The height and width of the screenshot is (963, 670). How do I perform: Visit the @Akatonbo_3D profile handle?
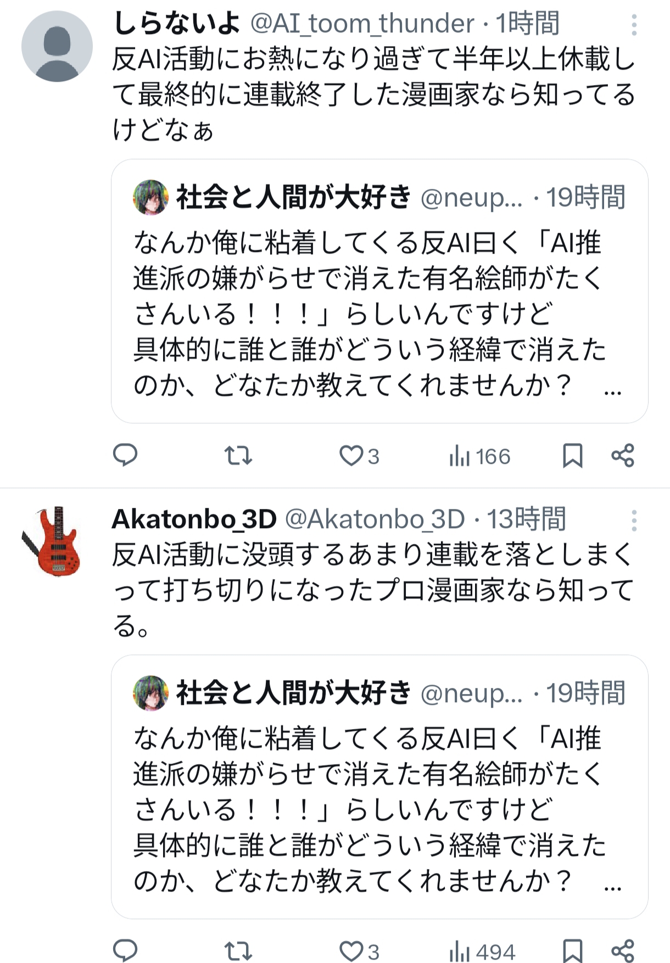point(375,519)
